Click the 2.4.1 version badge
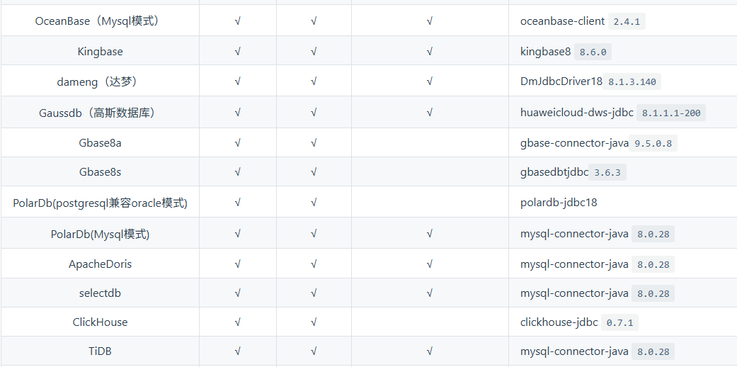The width and height of the screenshot is (737, 367). coord(627,21)
